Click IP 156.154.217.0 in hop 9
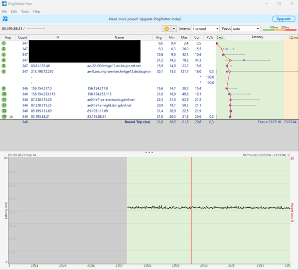The height and width of the screenshot is (270, 299). coord(41,89)
